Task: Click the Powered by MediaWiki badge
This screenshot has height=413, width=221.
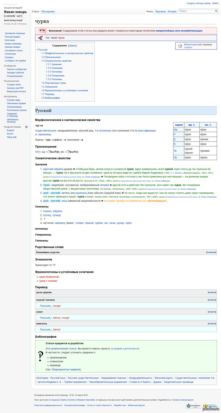Action: coord(209,406)
